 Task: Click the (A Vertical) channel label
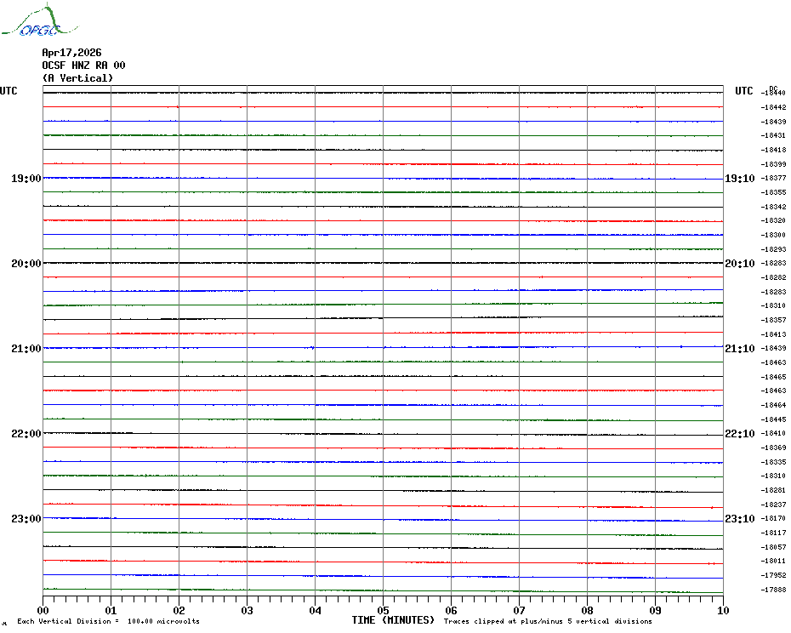click(x=77, y=78)
